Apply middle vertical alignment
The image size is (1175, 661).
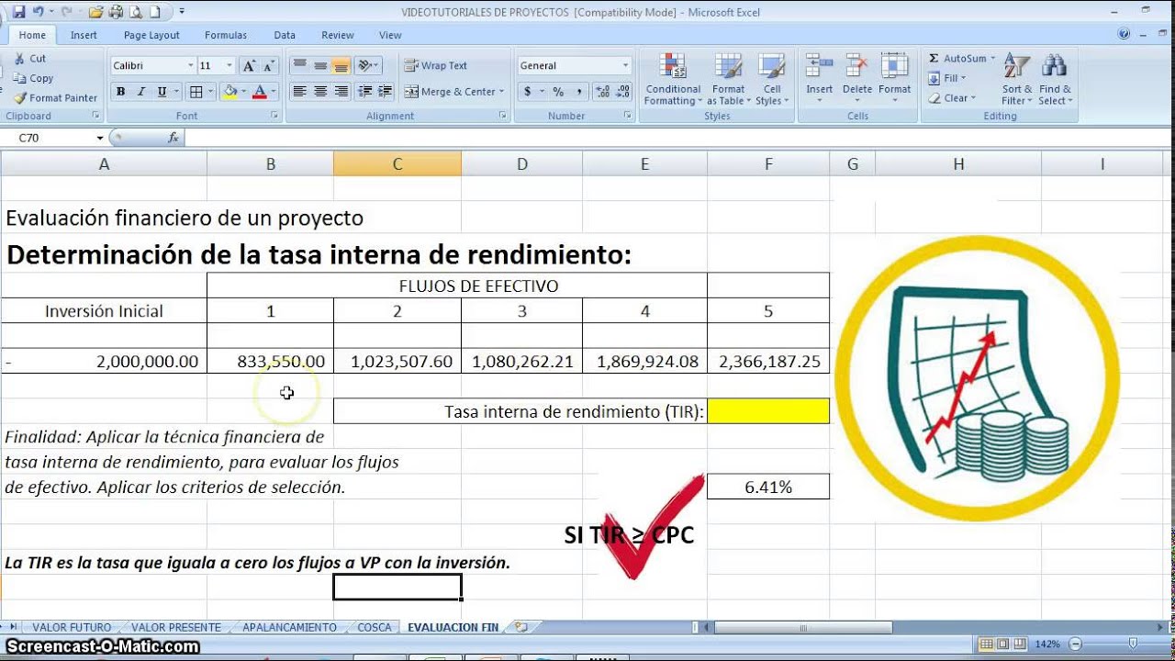320,65
